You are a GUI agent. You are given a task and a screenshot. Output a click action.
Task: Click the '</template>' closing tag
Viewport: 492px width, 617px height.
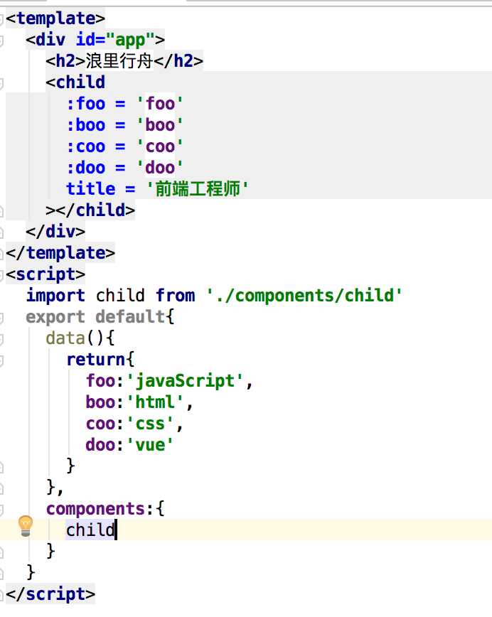click(60, 253)
